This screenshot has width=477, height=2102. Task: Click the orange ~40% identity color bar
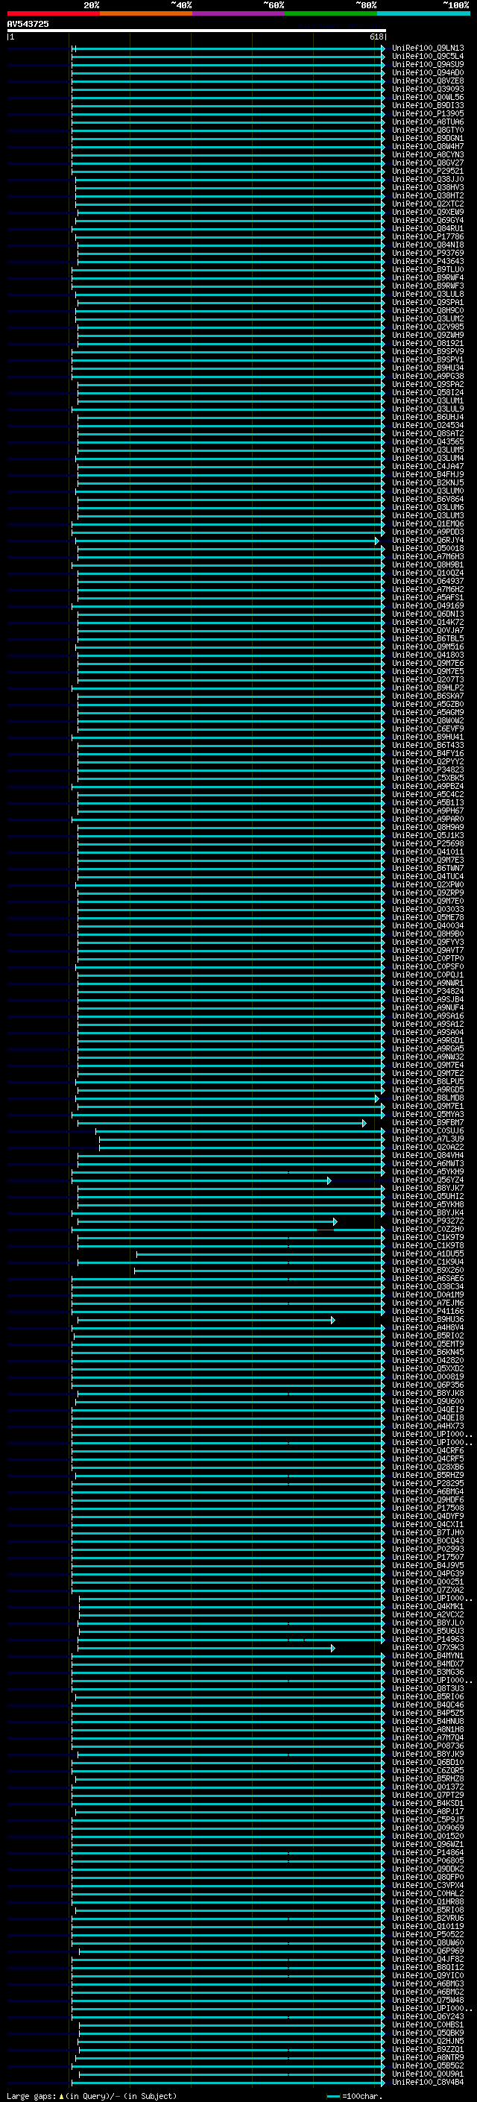pos(146,13)
